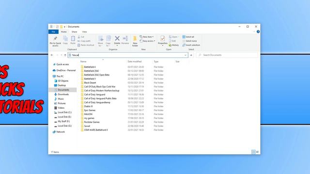The image size is (310, 174).
Task: Select the Battlefield 4 folder
Action: click(90, 67)
